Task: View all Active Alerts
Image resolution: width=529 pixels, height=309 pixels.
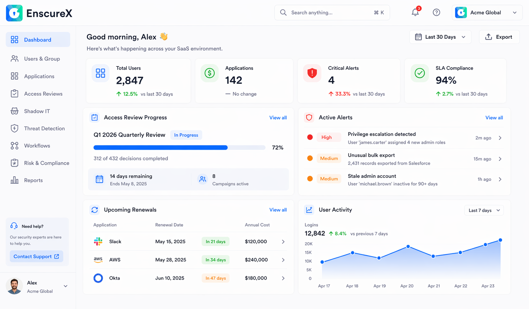Action: tap(494, 117)
